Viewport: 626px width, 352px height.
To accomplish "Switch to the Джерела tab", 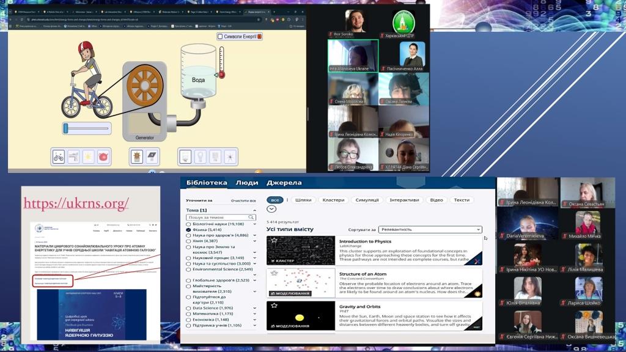I will [x=284, y=183].
